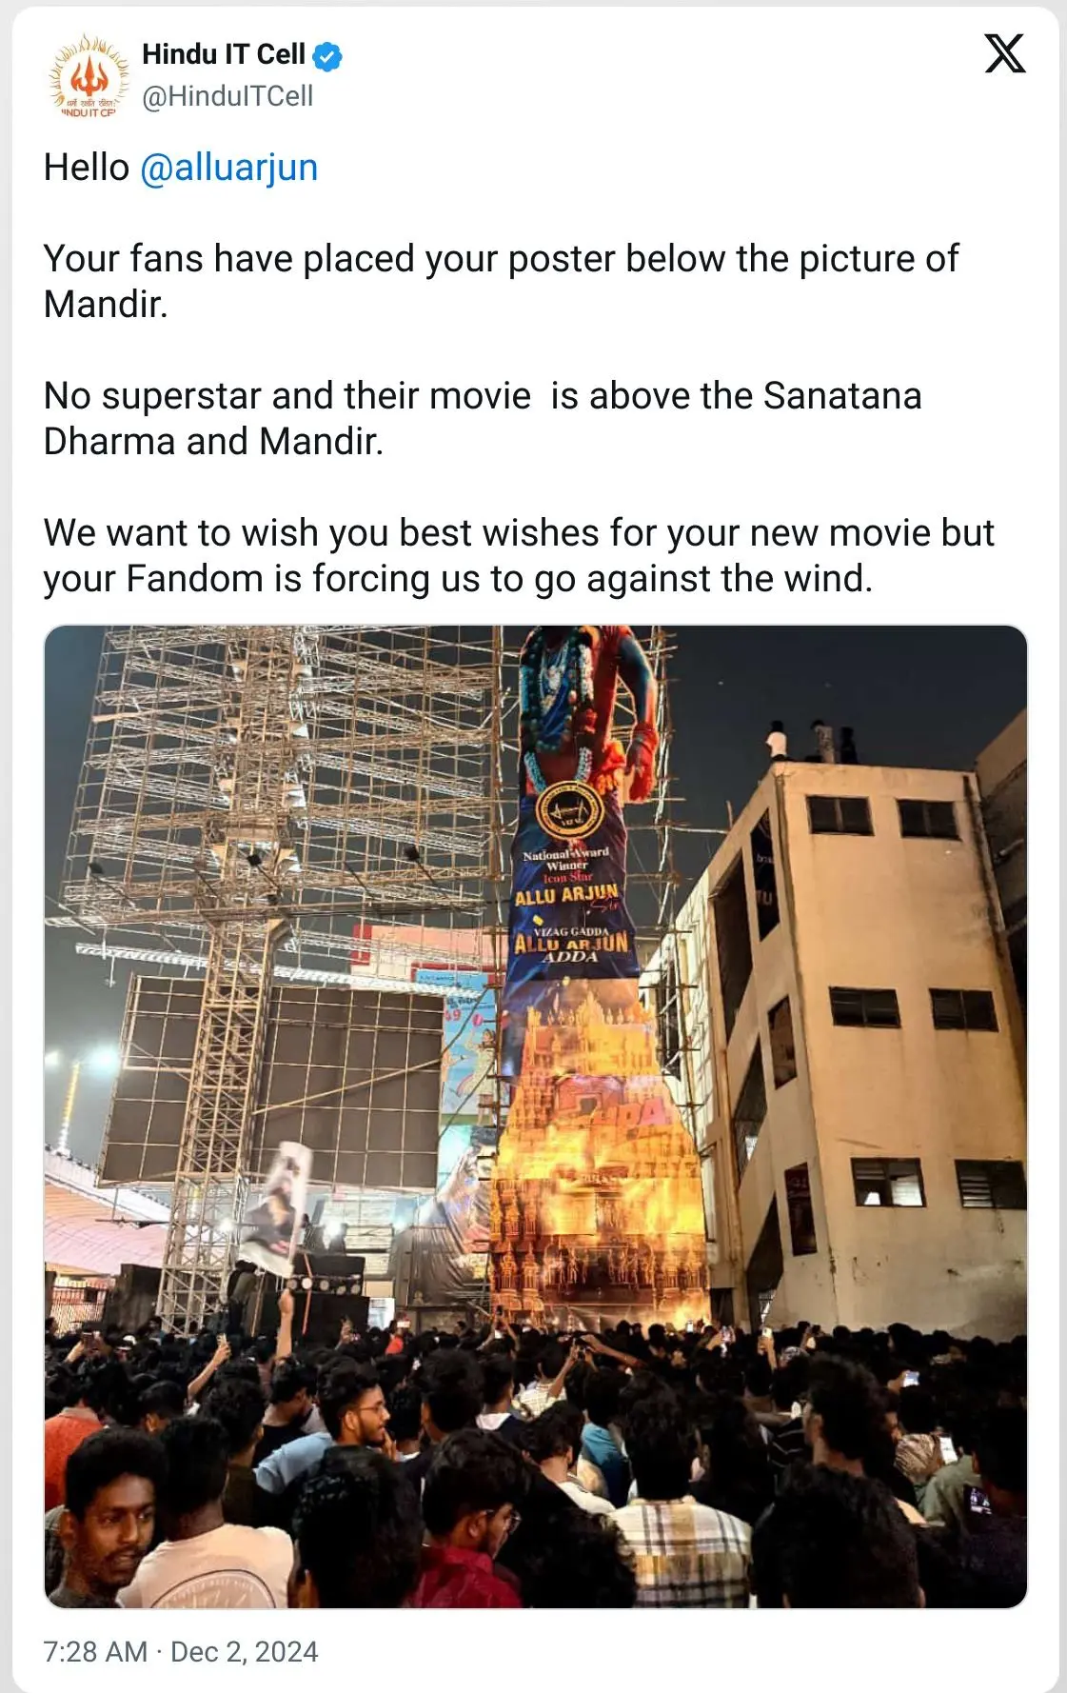Open the @alluarjun mention
Screen dimensions: 1067x1693
[x=228, y=168]
